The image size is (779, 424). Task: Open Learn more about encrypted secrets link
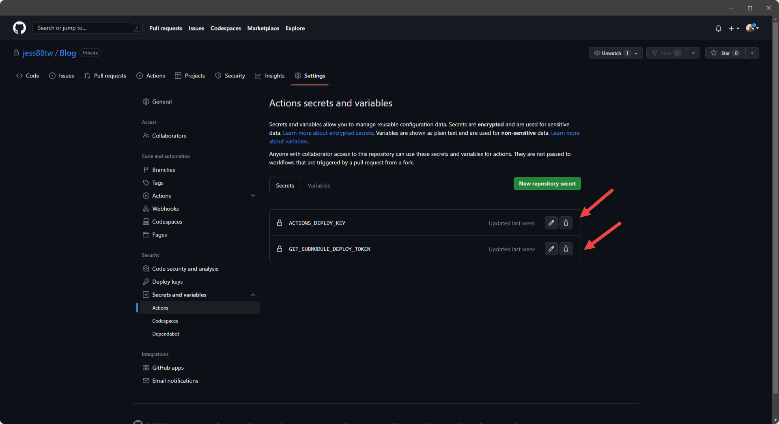328,133
